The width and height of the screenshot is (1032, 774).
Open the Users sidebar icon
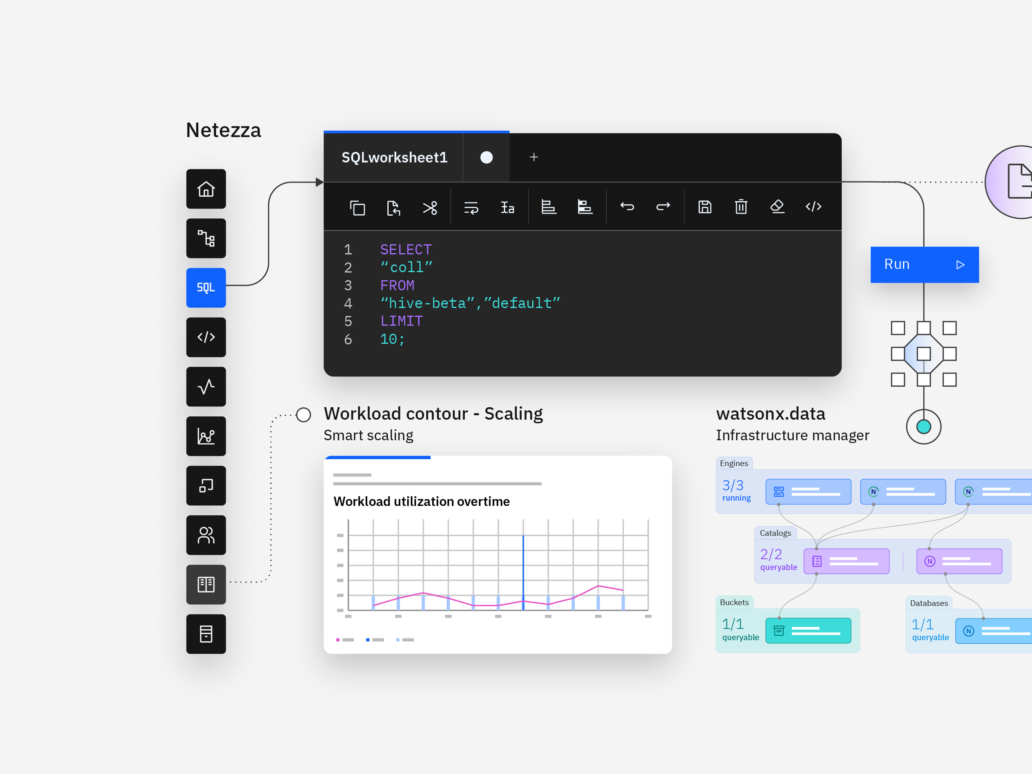pyautogui.click(x=206, y=535)
